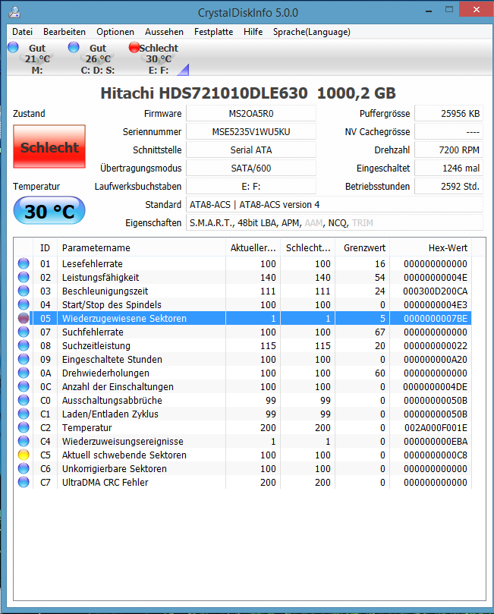Click status icon of Unkorrigierbare Sektoren row
The image size is (494, 614).
pos(24,469)
